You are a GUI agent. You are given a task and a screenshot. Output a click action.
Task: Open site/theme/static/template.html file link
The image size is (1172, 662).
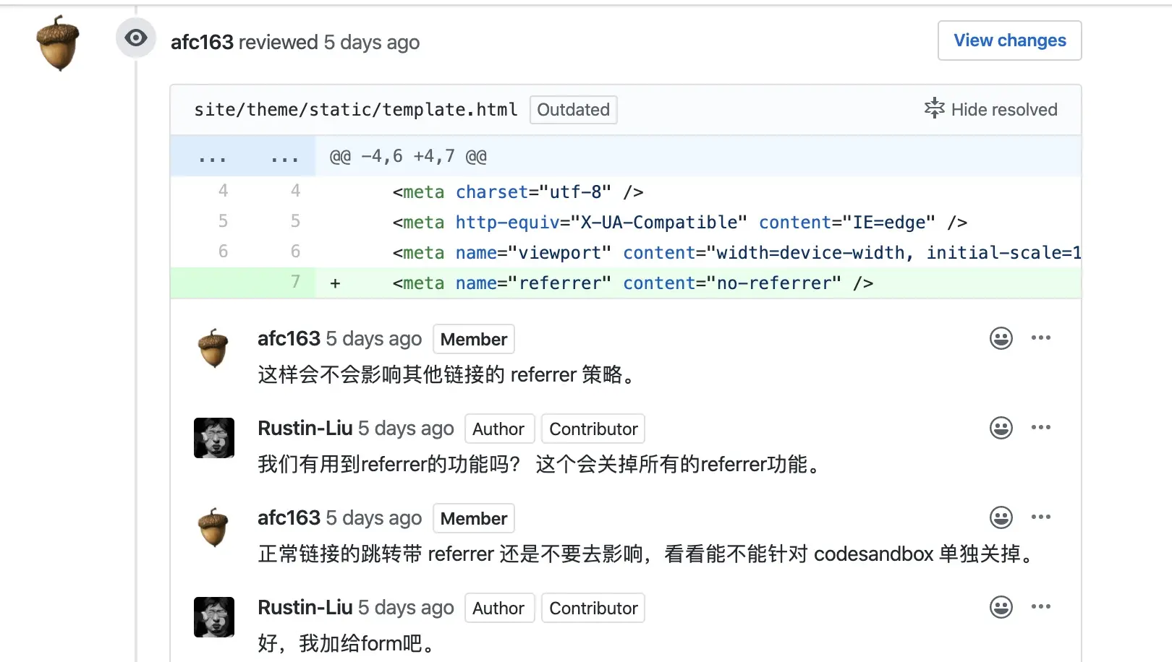[x=355, y=110]
